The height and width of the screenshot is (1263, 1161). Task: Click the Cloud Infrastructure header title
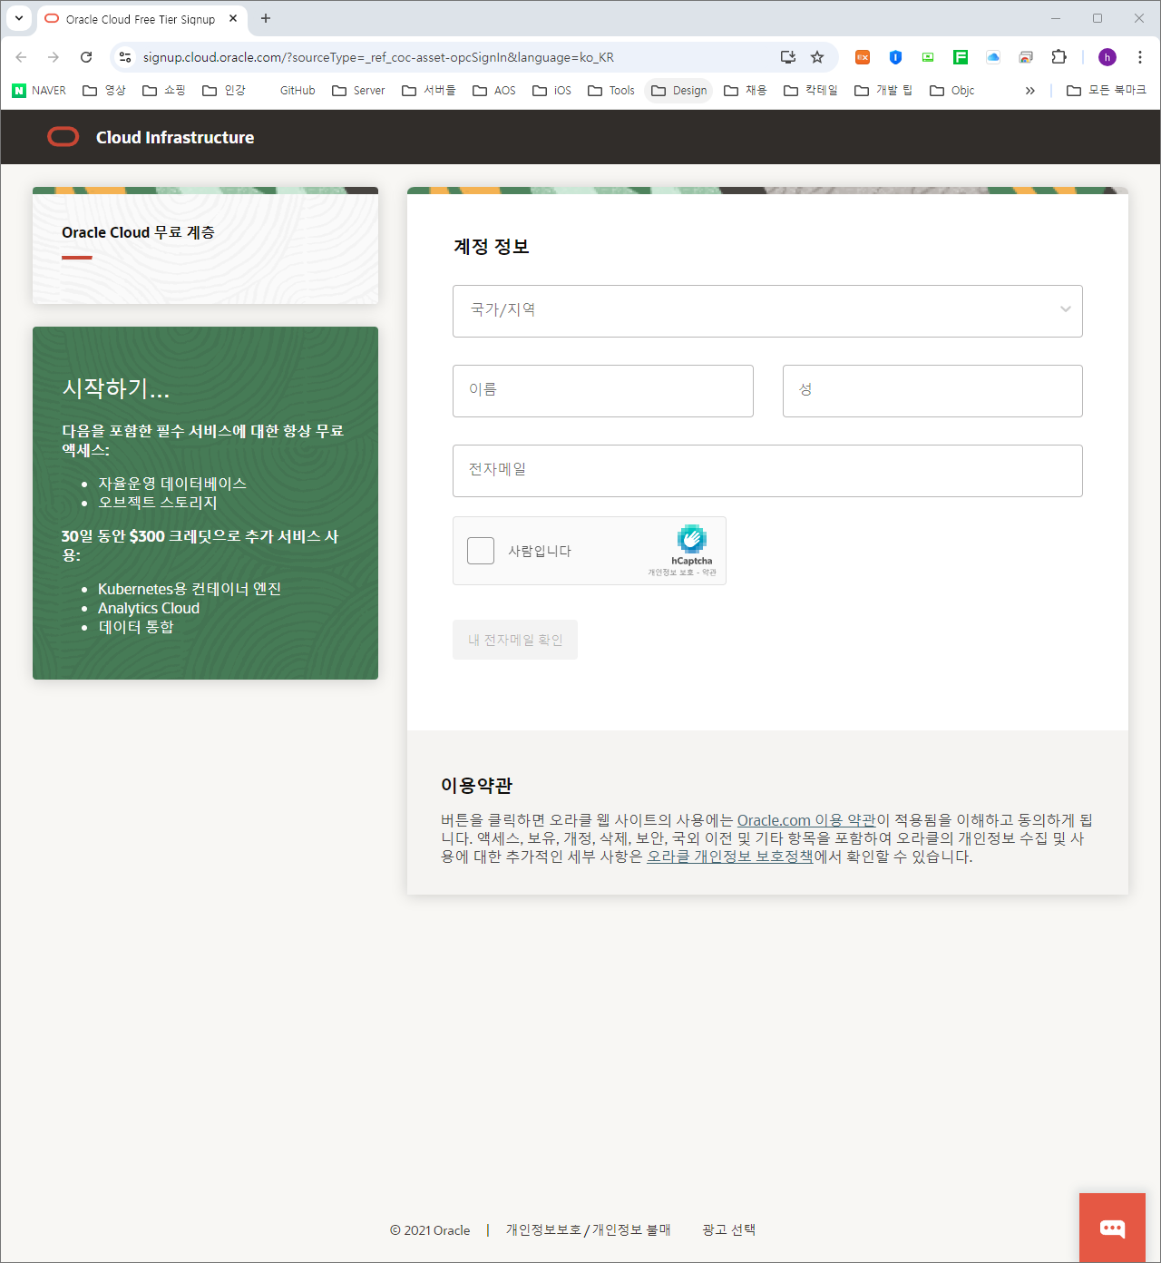175,137
